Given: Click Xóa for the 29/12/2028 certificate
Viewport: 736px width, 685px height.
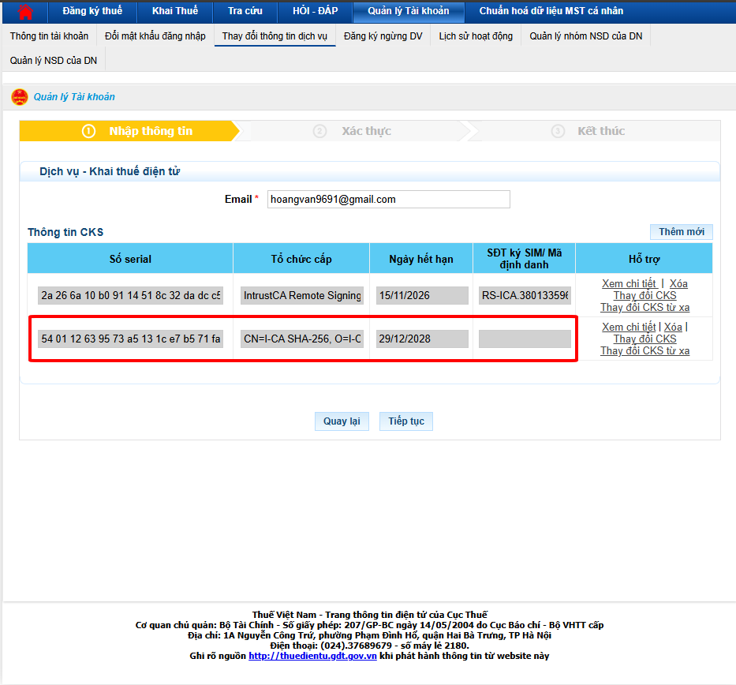Looking at the screenshot, I should [673, 328].
